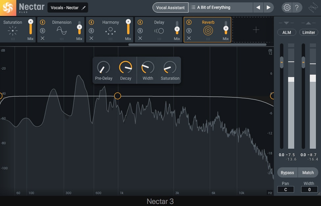Screen dimensions: 321x206
Task: Click the window resize grip corner
Action: pos(319,193)
